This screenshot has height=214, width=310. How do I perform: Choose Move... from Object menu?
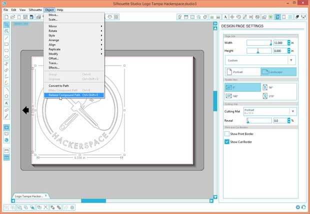click(x=74, y=15)
